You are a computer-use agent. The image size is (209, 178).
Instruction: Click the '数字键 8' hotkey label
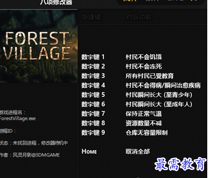click(x=93, y=123)
